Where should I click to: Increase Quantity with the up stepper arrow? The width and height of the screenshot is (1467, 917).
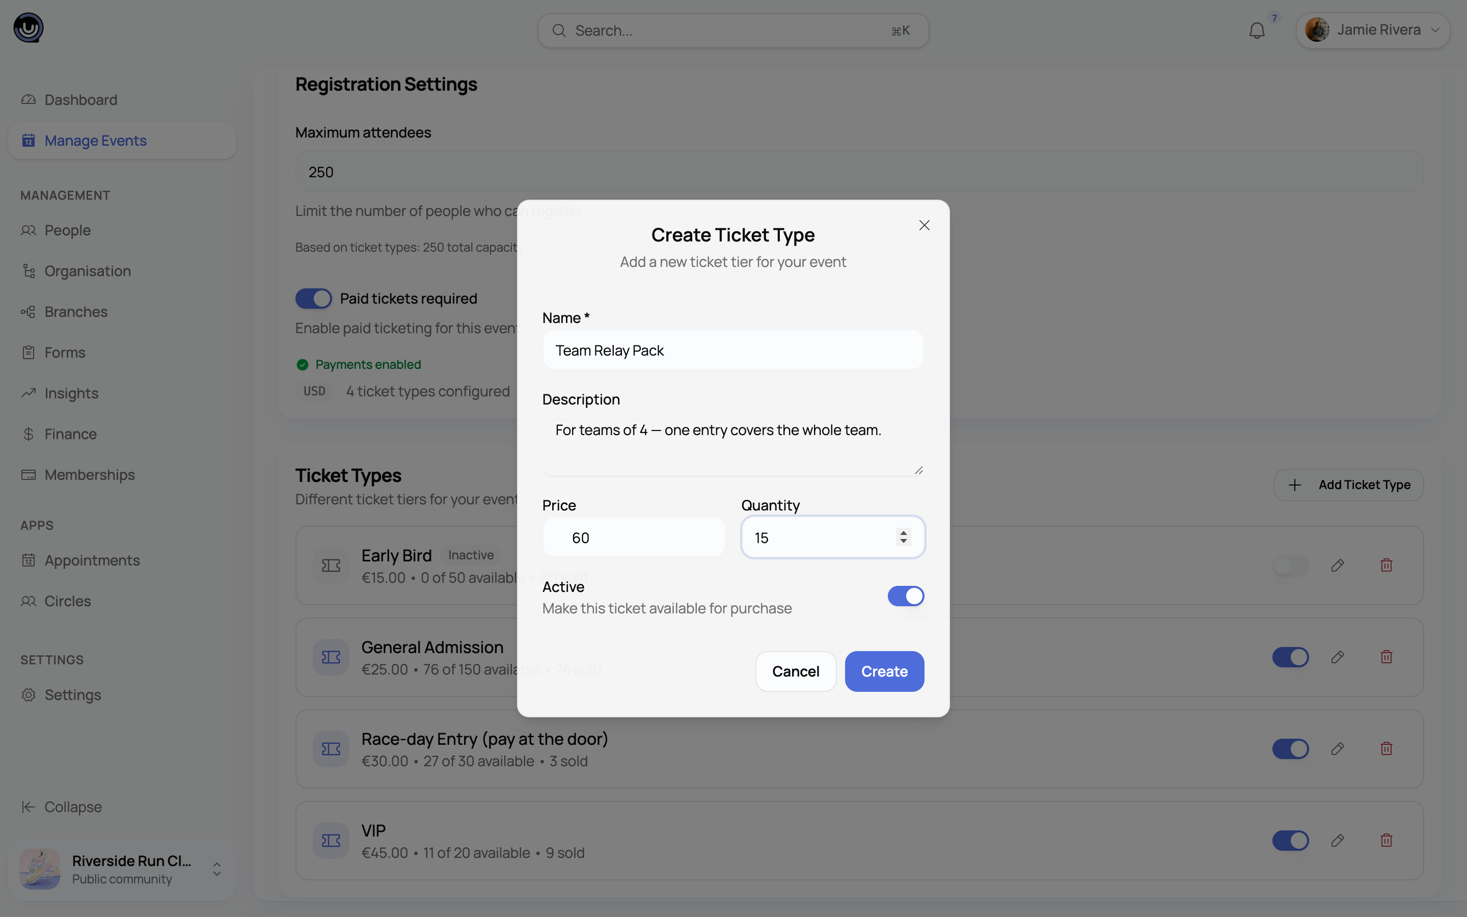903,532
